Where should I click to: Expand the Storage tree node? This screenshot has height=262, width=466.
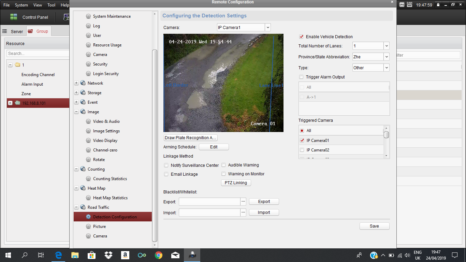click(76, 93)
